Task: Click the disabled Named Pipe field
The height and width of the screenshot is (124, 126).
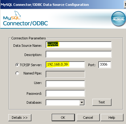Action: [65, 74]
